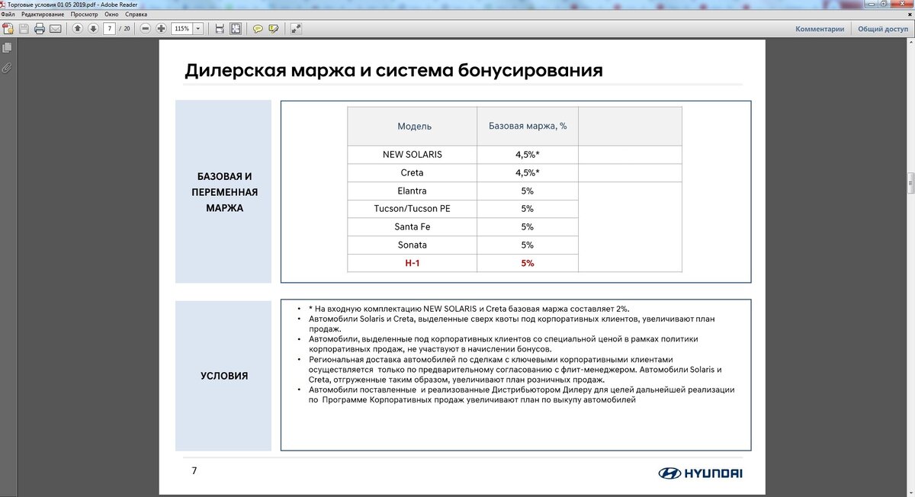915x497 pixels.
Task: Click the Creta model cell
Action: [413, 172]
